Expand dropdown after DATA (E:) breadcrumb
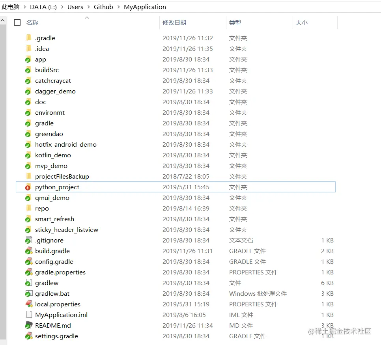This screenshot has height=345, width=381. (62, 7)
